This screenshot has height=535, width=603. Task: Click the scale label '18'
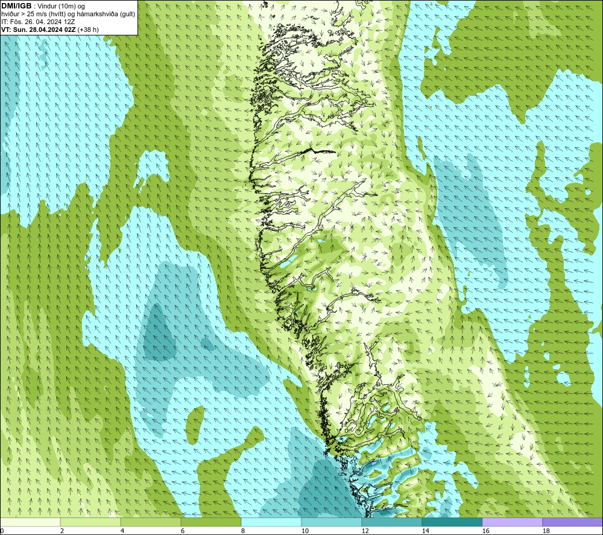(x=546, y=531)
